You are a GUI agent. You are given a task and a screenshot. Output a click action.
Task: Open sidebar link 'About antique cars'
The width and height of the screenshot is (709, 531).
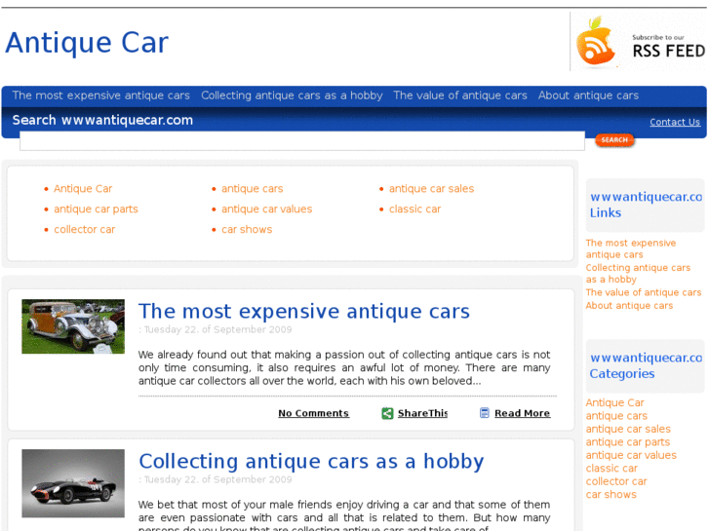pyautogui.click(x=629, y=306)
